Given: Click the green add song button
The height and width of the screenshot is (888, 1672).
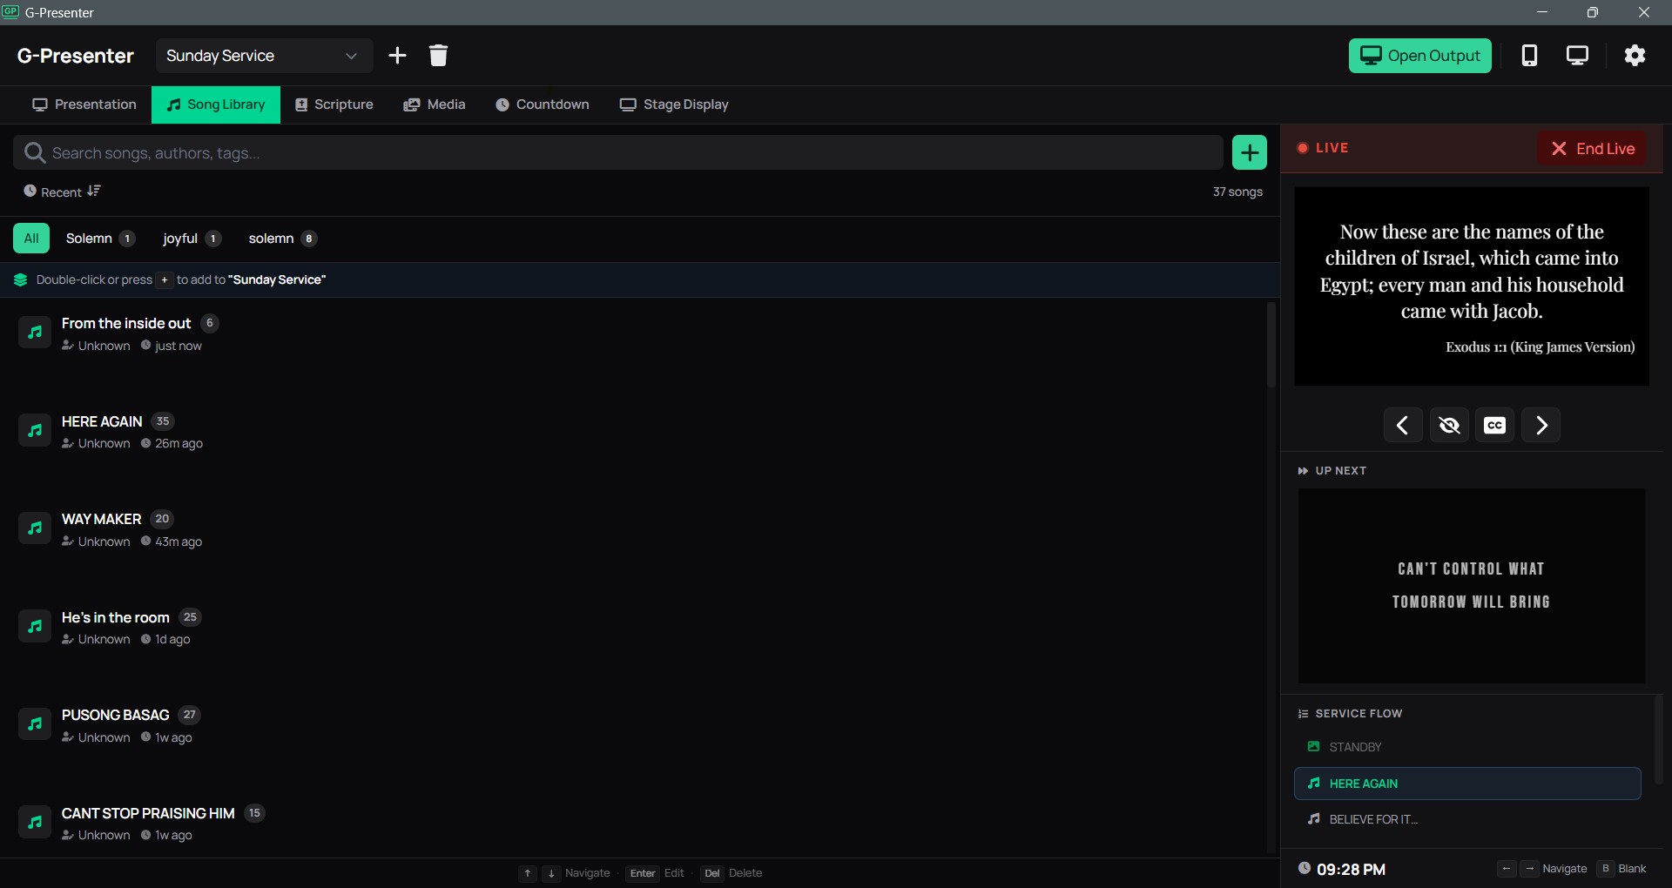Looking at the screenshot, I should click(x=1250, y=152).
